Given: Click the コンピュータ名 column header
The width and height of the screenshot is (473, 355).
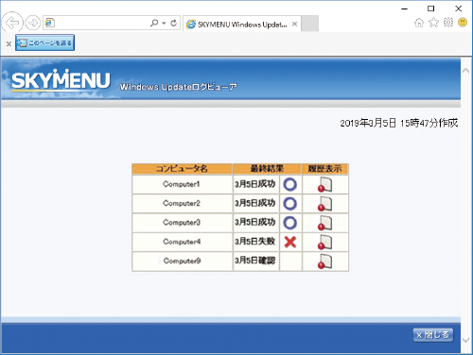Looking at the screenshot, I should tap(182, 169).
